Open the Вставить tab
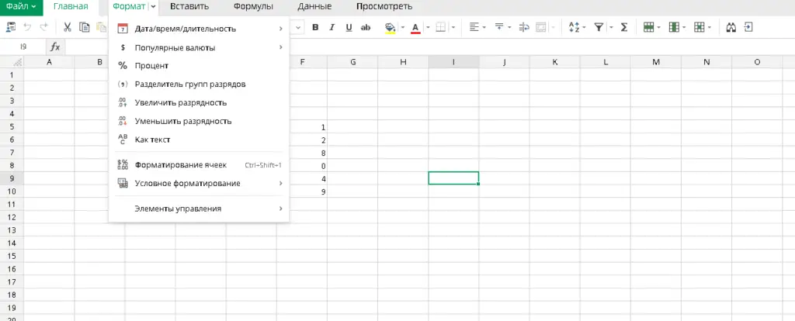This screenshot has width=795, height=321. click(189, 6)
